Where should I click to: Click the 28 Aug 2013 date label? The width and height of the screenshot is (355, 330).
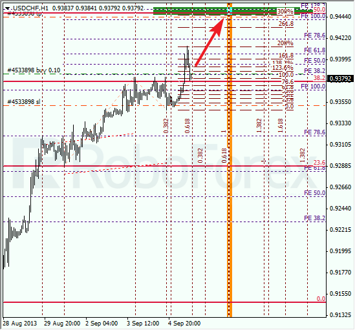click(20, 324)
